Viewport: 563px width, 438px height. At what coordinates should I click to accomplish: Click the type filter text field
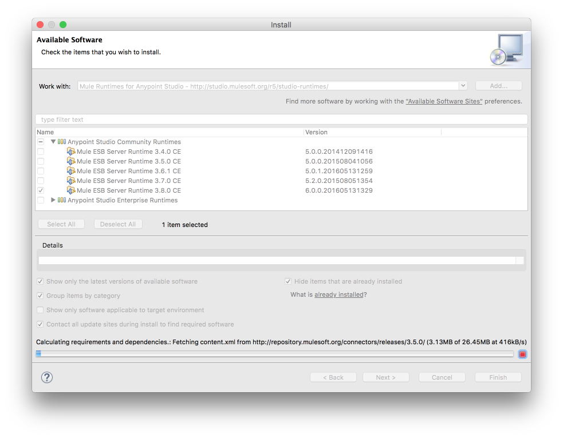click(x=282, y=120)
